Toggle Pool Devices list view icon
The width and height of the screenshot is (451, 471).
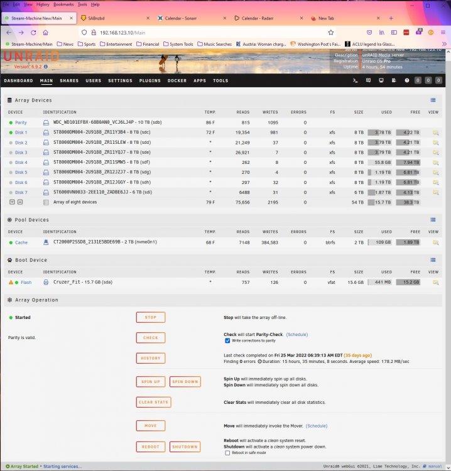click(x=433, y=220)
